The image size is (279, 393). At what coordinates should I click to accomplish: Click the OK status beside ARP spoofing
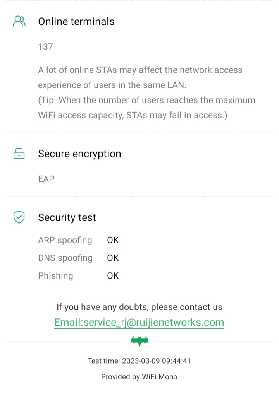click(x=113, y=240)
